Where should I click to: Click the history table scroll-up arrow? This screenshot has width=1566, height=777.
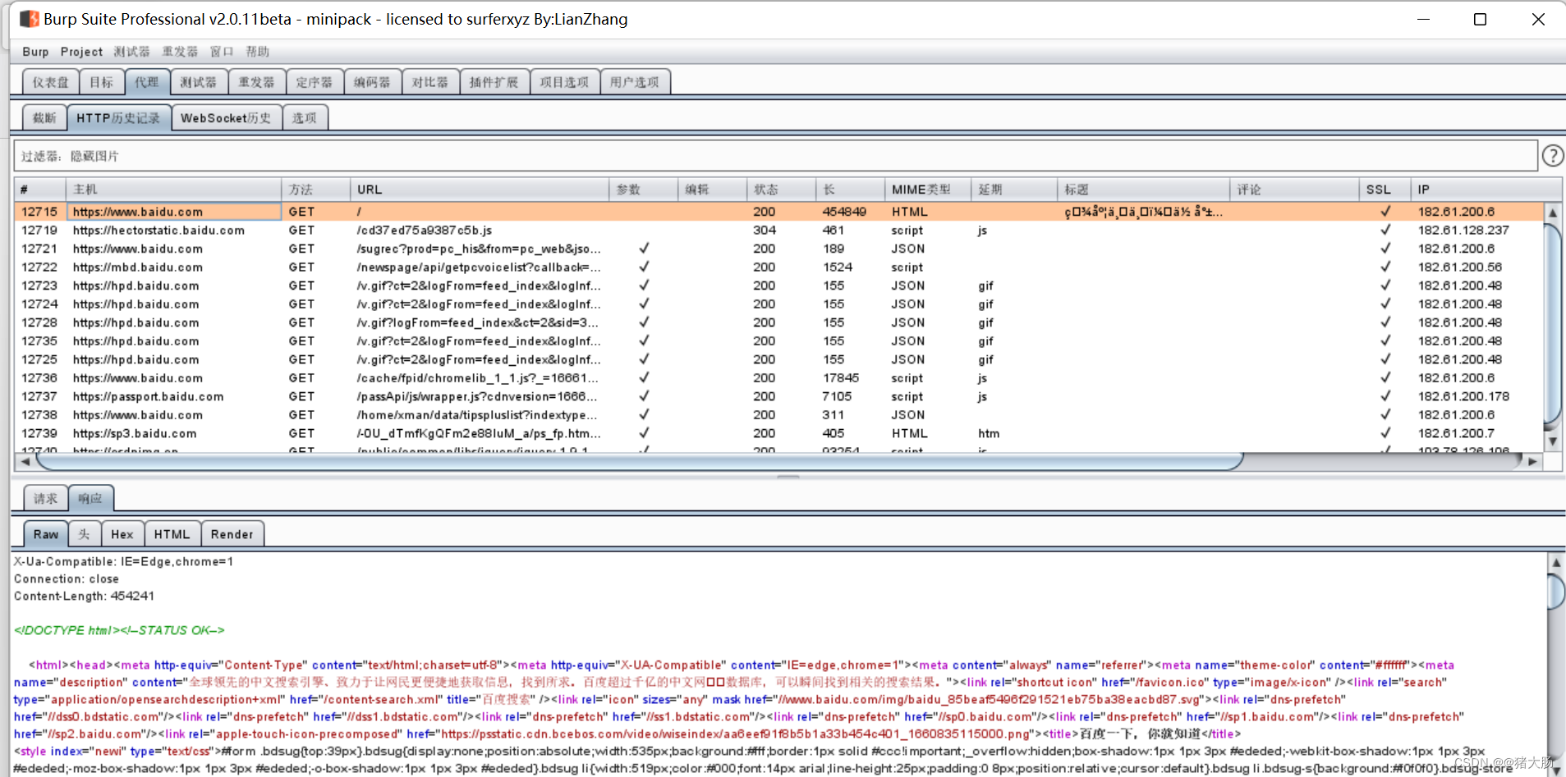click(x=1552, y=213)
